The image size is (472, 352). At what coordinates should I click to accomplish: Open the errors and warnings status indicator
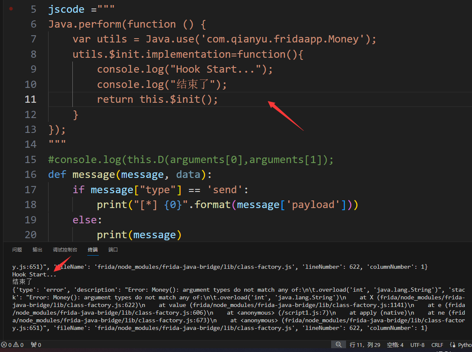12,345
